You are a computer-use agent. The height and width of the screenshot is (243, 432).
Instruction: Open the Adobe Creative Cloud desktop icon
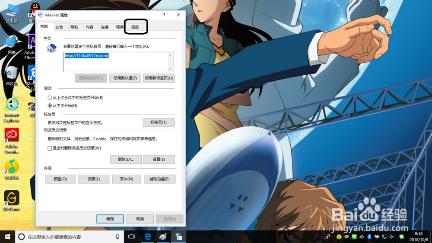(12, 141)
